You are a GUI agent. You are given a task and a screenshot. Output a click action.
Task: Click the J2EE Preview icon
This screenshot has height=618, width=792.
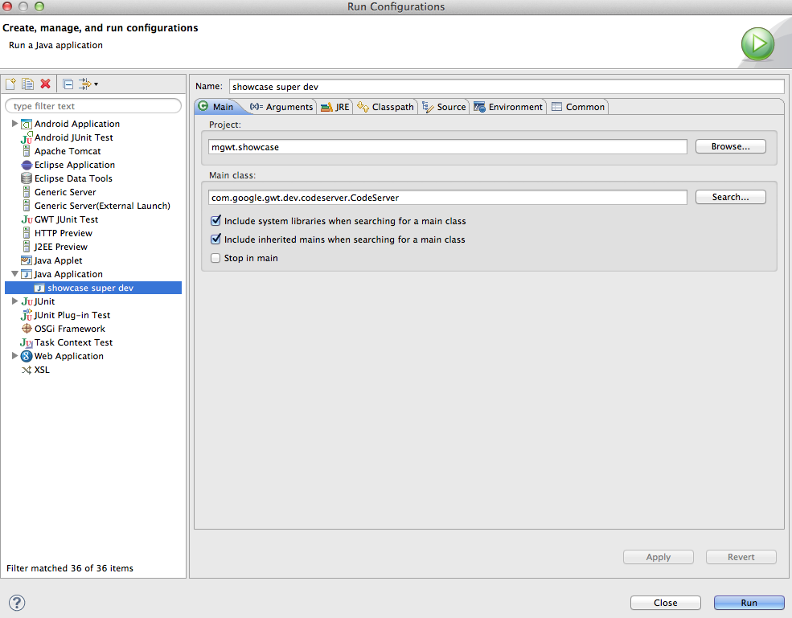point(27,247)
